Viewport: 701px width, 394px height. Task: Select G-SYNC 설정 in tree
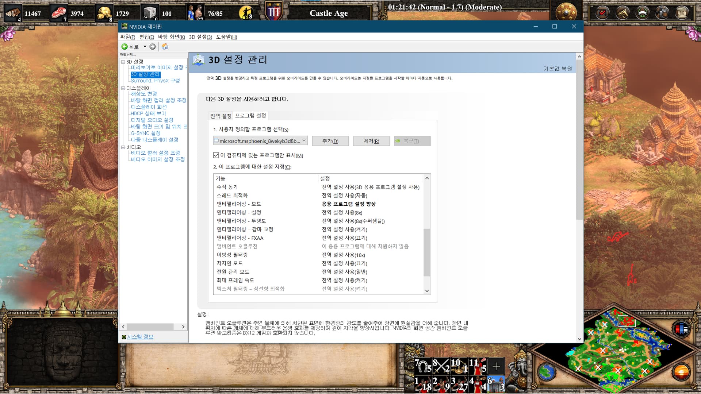click(146, 133)
